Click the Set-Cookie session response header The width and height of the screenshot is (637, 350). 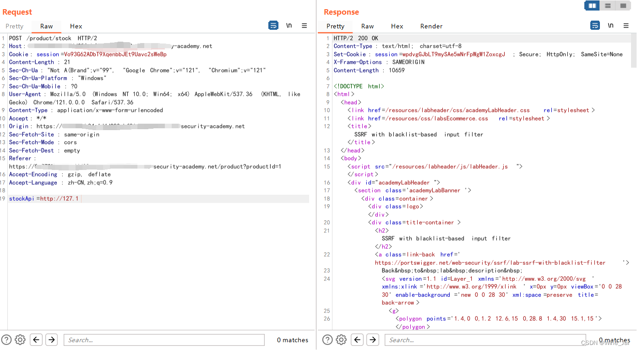(478, 55)
